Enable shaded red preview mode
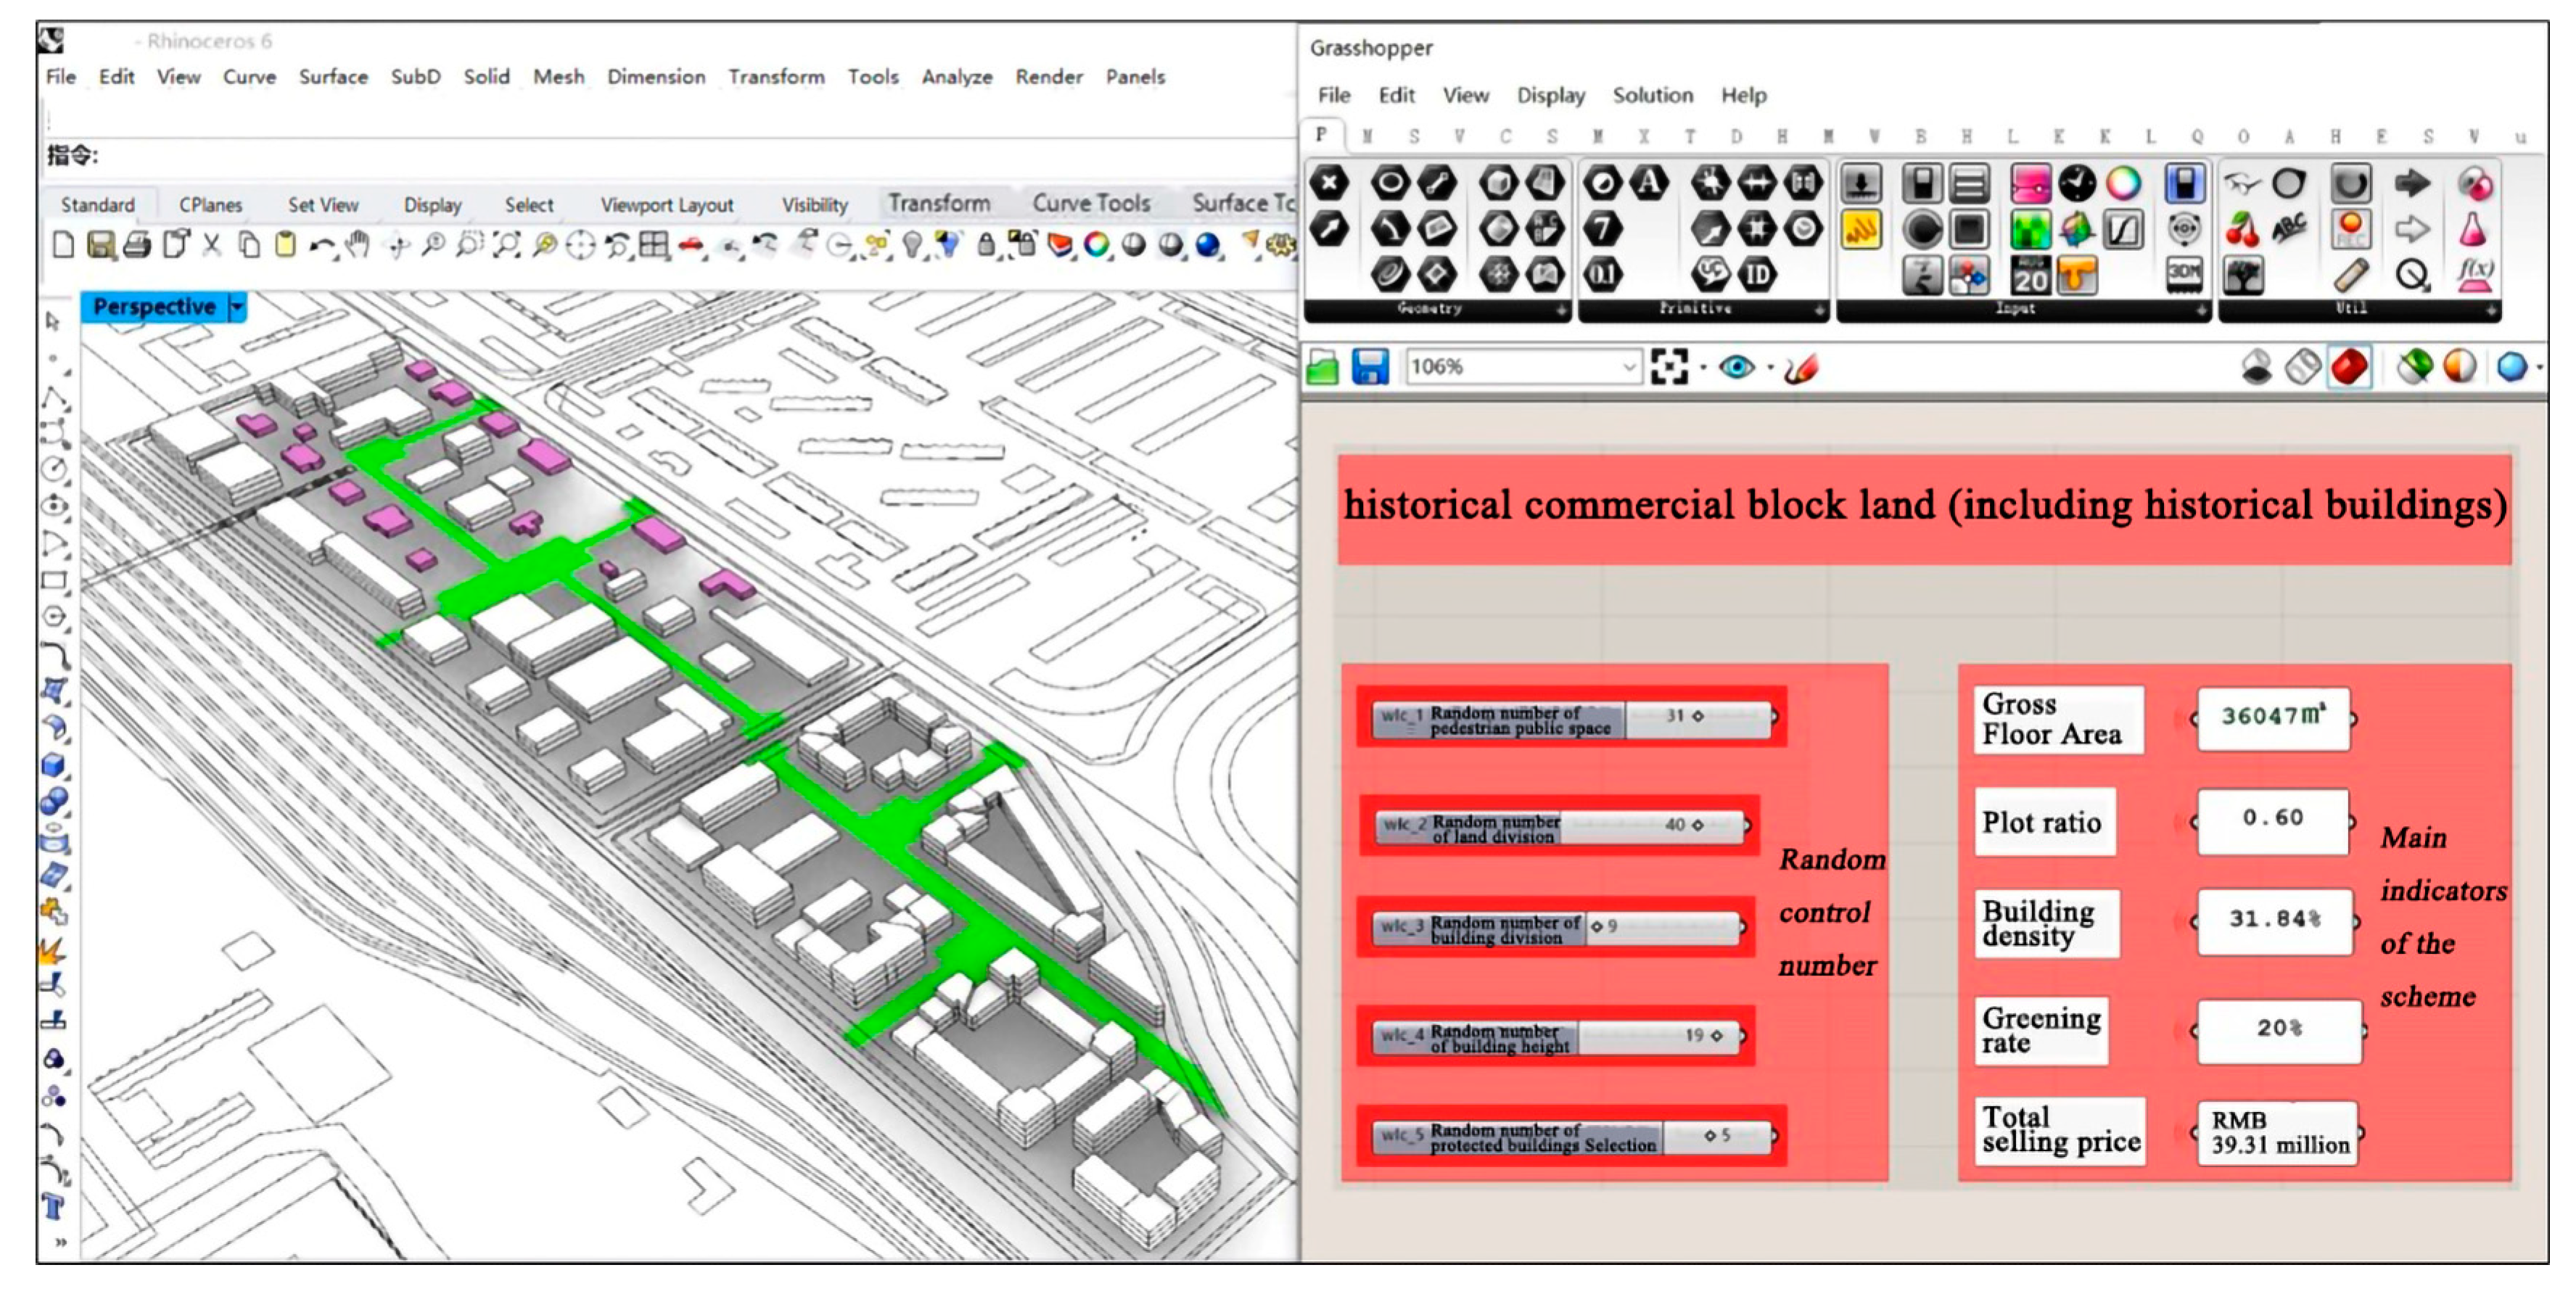2576x1294 pixels. [x=2349, y=367]
